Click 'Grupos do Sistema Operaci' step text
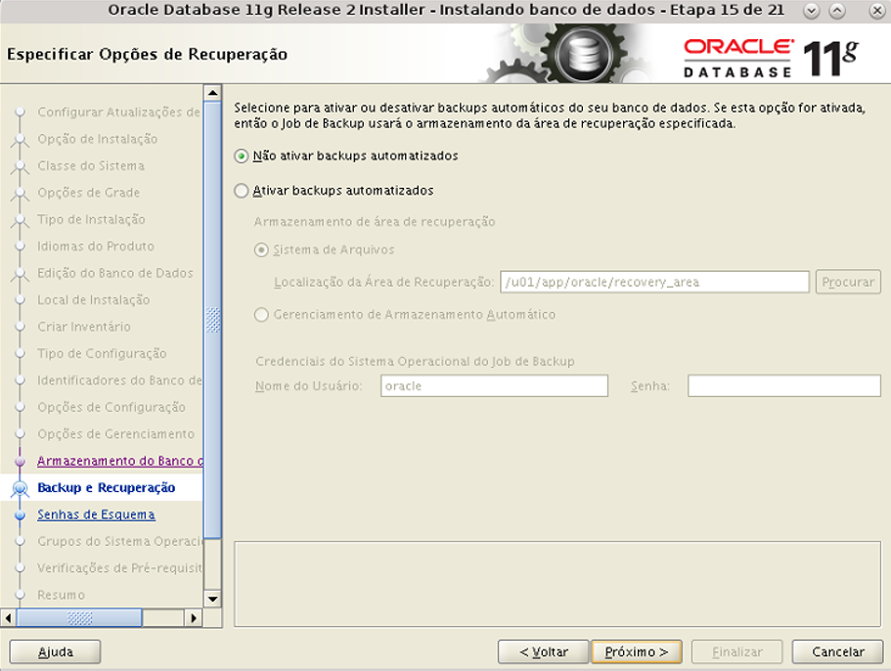 coord(120,542)
